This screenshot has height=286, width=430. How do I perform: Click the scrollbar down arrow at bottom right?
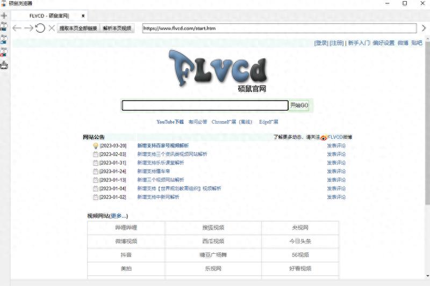tap(427, 276)
